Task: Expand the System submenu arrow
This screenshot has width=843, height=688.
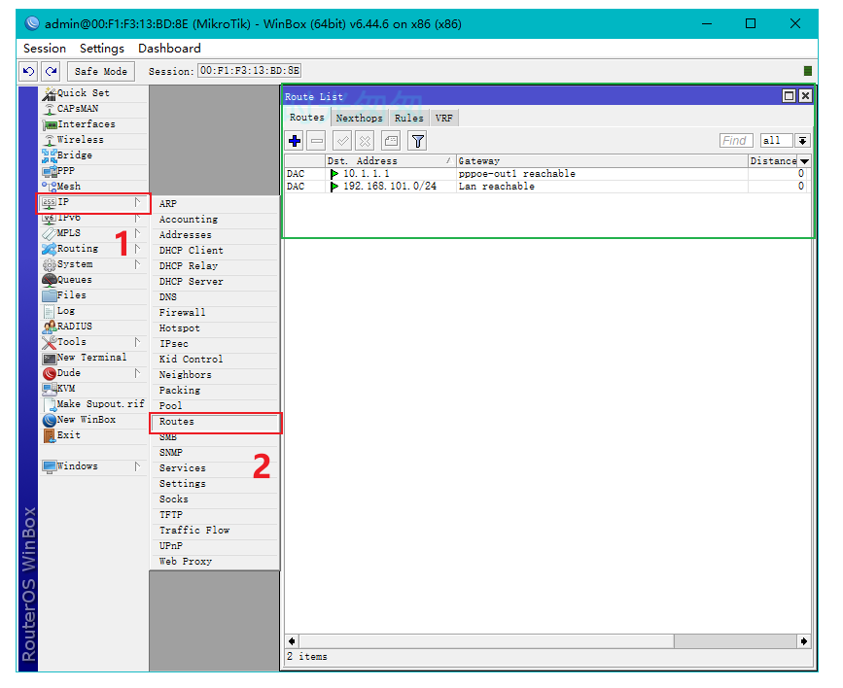Action: 138,264
